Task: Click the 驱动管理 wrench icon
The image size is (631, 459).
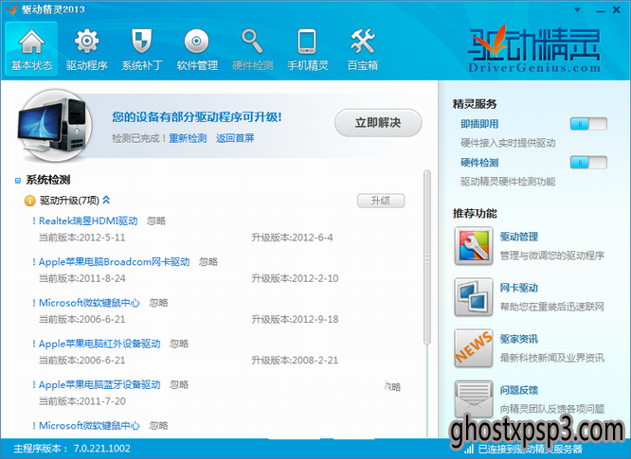Action: coord(474,245)
